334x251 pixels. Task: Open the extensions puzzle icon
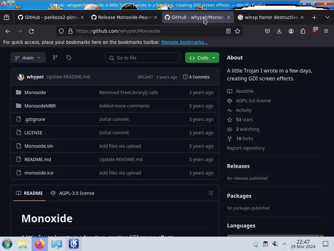click(303, 31)
